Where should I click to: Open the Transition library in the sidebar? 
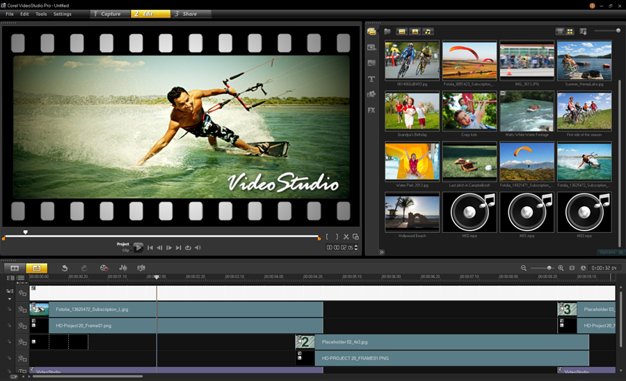[x=371, y=63]
